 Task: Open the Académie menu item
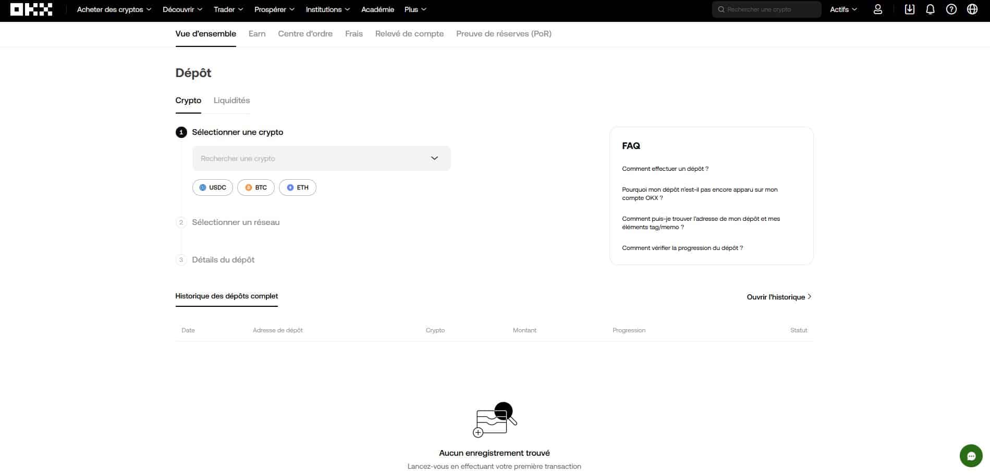[x=377, y=9]
